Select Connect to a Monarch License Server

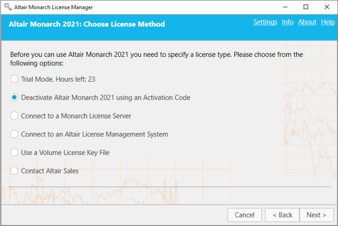(x=15, y=116)
